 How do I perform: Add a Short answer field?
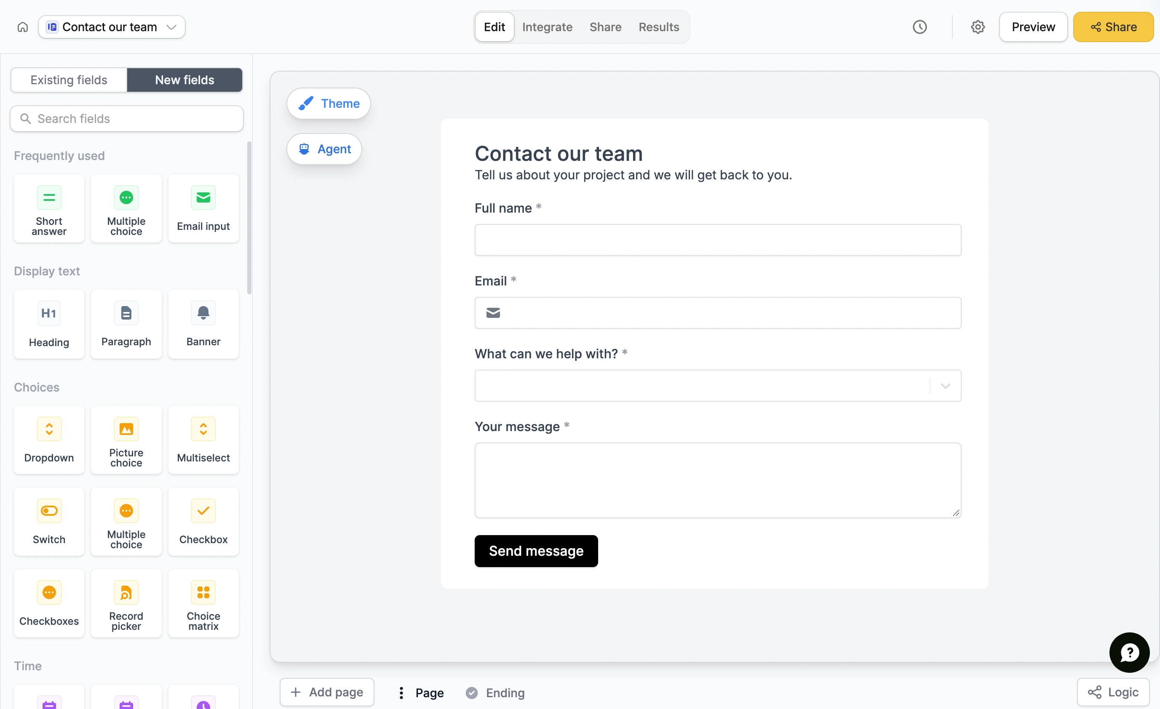click(x=49, y=208)
